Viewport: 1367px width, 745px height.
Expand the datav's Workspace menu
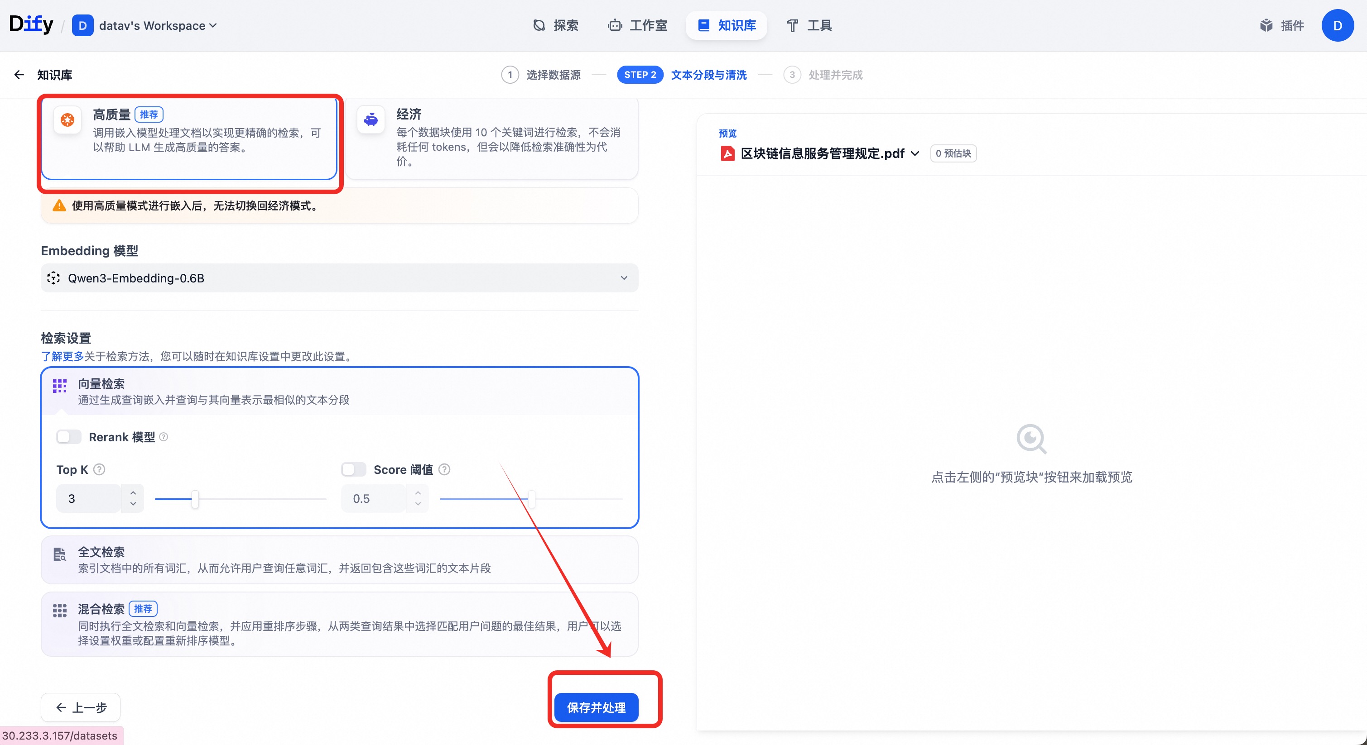158,25
